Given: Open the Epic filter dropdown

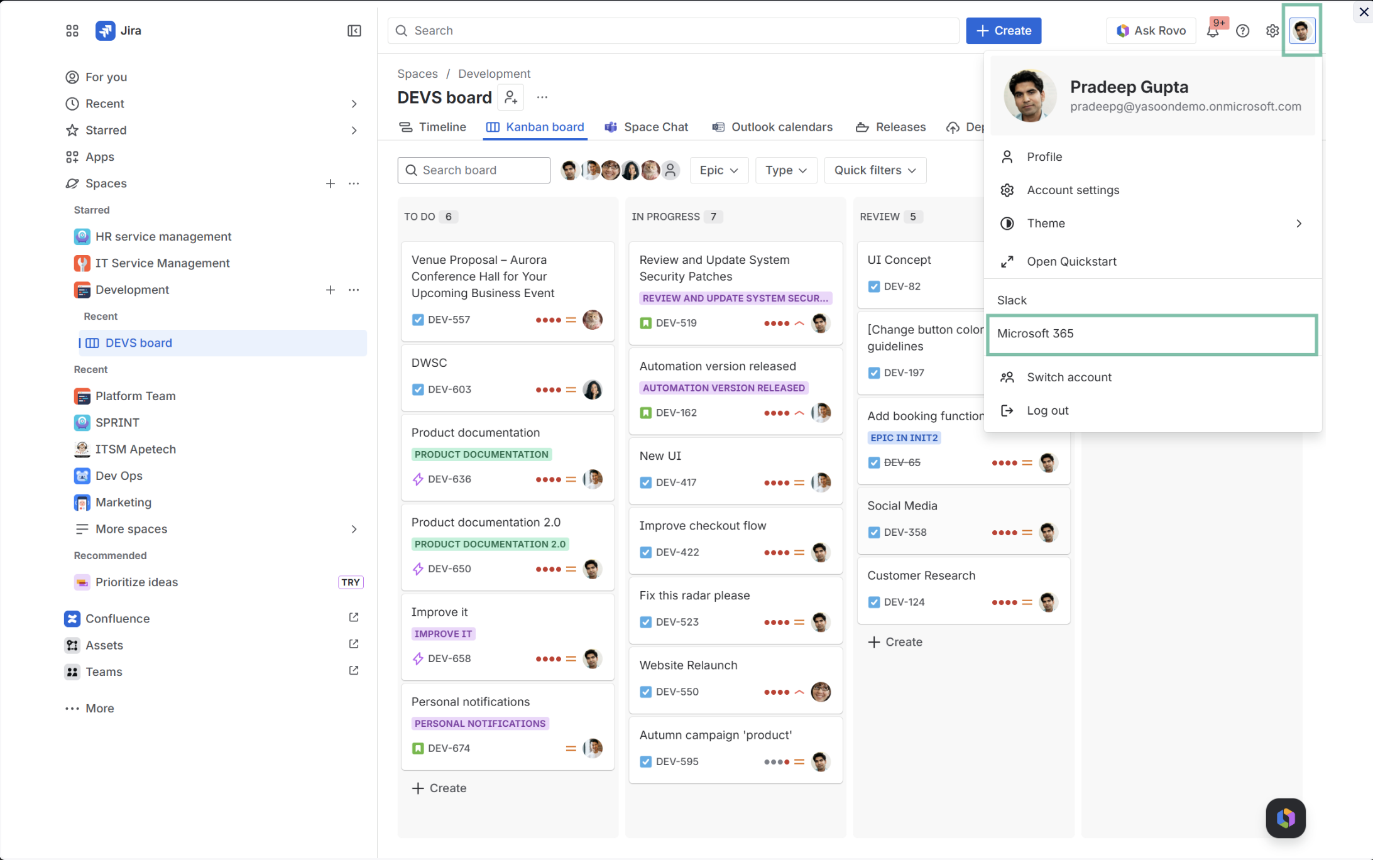Looking at the screenshot, I should tap(719, 170).
